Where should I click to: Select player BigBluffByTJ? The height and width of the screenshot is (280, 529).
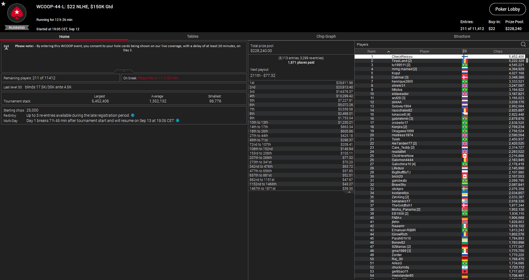click(x=440, y=172)
